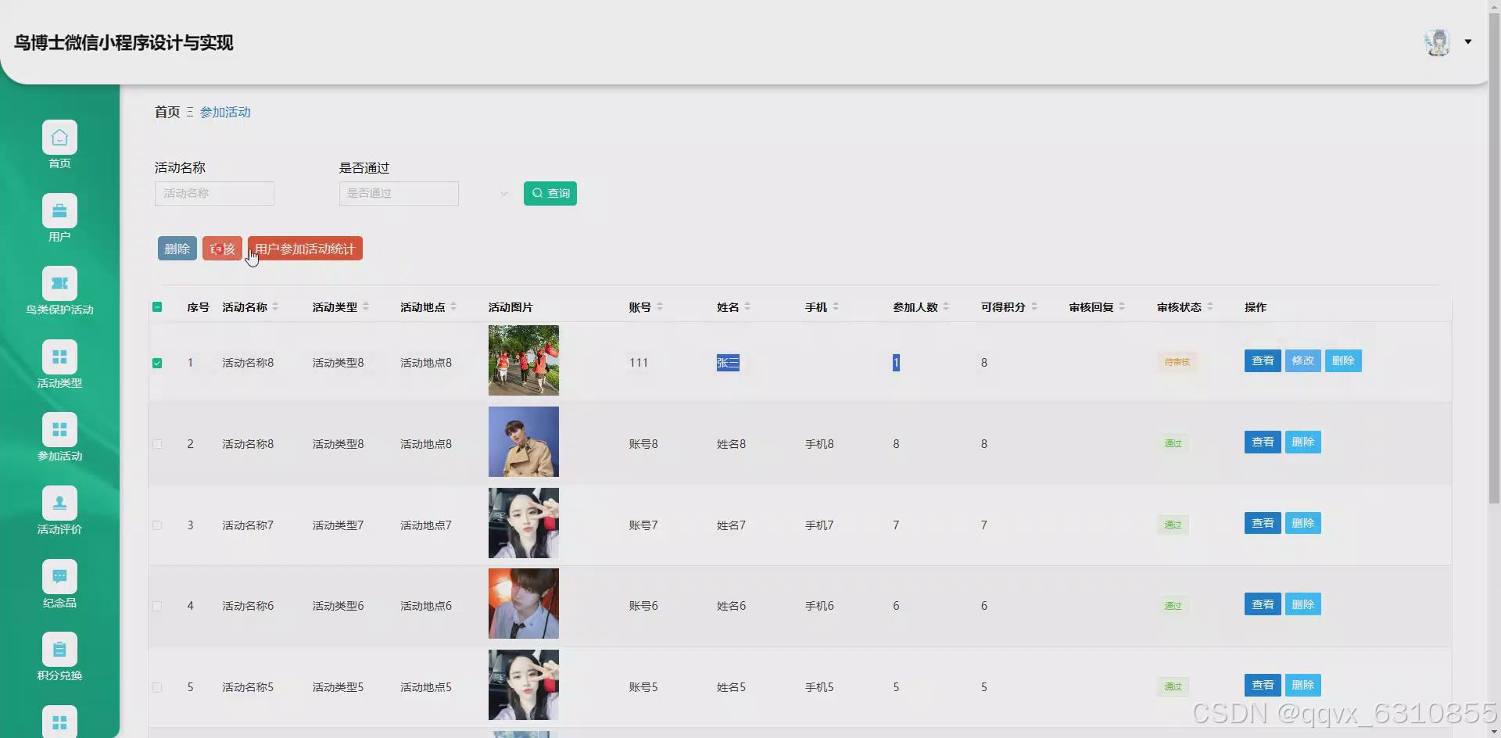Check the row 2 checkbox
Viewport: 1501px width, 738px height.
pos(157,444)
